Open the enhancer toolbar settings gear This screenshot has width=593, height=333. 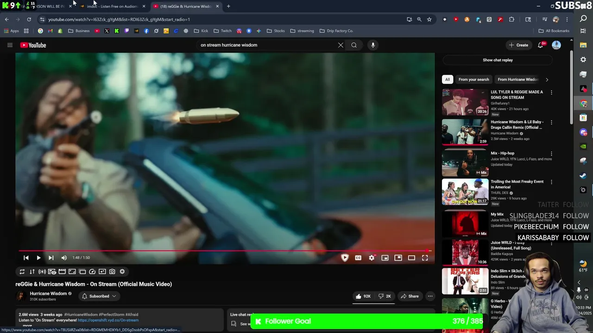pyautogui.click(x=122, y=271)
